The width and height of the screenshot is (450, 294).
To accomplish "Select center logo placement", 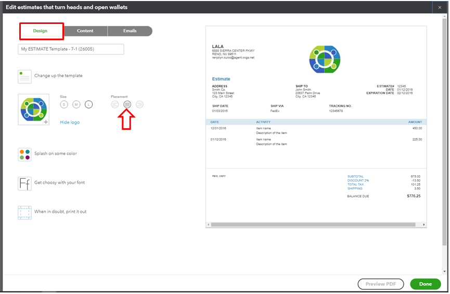I will [127, 104].
